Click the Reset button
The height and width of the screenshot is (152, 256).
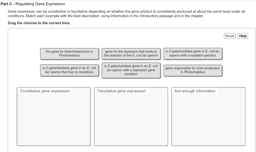pyautogui.click(x=229, y=36)
